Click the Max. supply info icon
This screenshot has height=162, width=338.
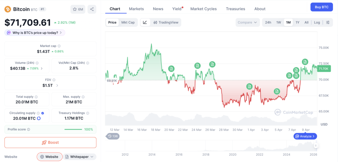(83, 97)
